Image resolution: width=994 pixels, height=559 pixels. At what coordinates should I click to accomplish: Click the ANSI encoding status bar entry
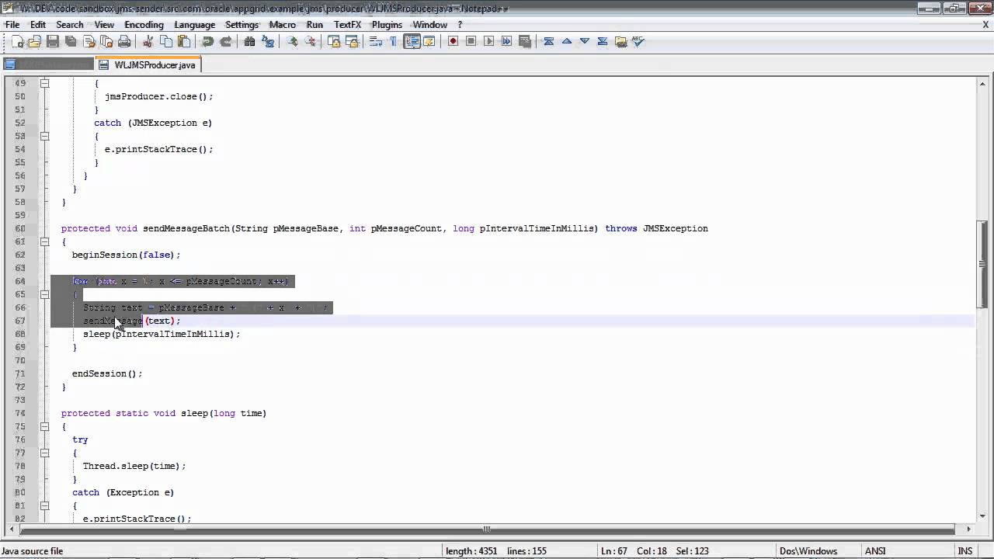point(874,551)
